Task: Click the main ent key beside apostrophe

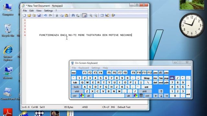Action: point(147,87)
